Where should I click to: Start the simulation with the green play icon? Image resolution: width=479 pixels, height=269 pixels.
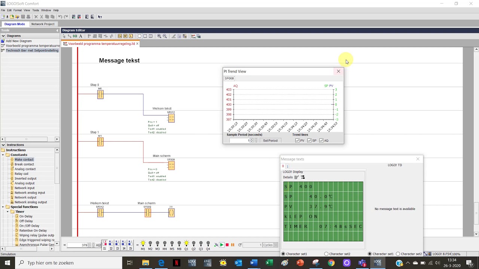[x=222, y=245]
